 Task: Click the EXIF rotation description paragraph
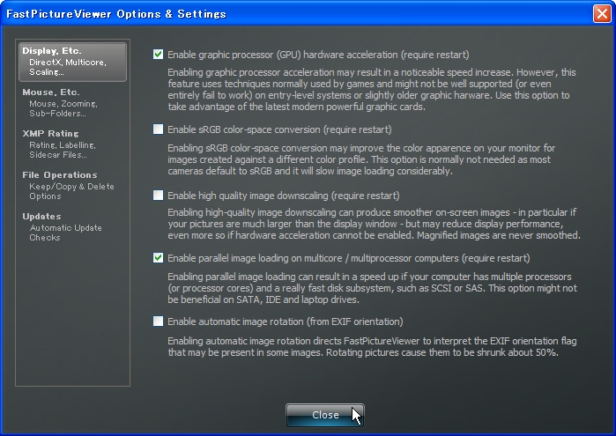point(372,346)
